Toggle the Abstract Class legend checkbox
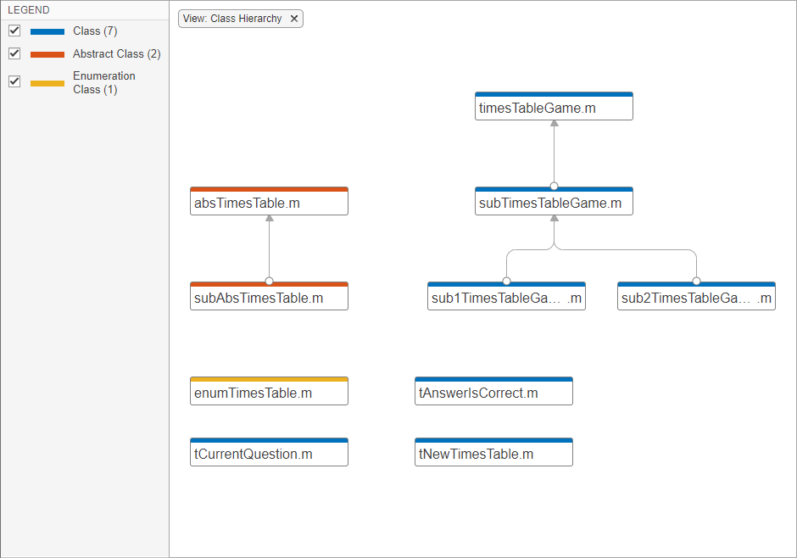 click(x=14, y=53)
